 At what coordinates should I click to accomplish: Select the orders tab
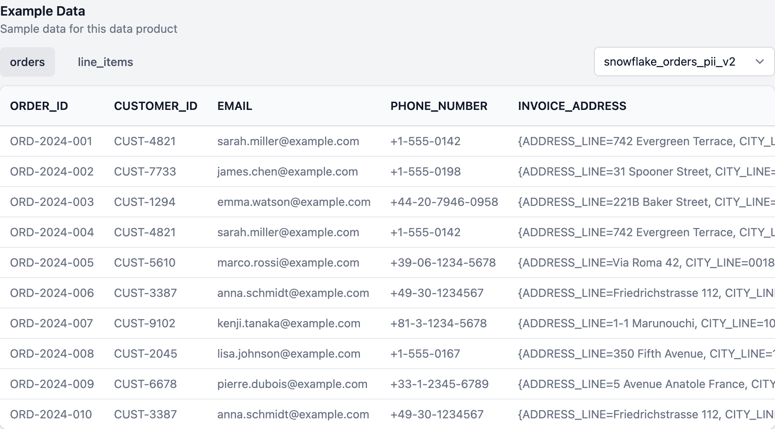pyautogui.click(x=27, y=62)
